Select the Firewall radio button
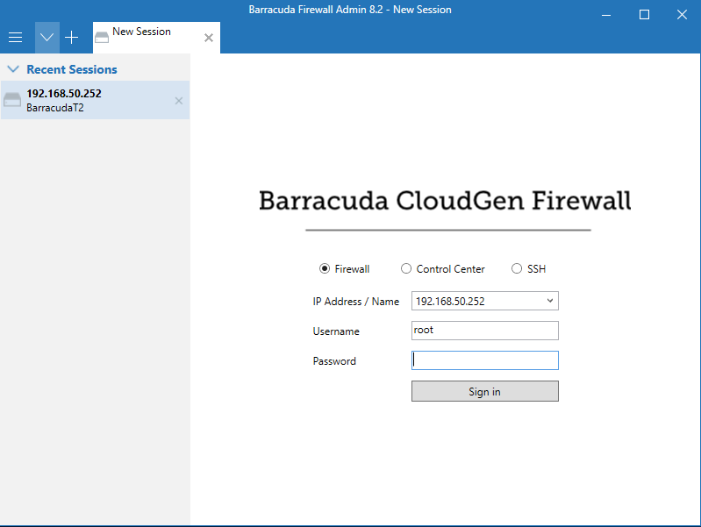 click(325, 268)
